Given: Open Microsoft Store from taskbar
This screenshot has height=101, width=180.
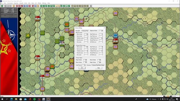Looking at the screenshot, I should (21, 99).
